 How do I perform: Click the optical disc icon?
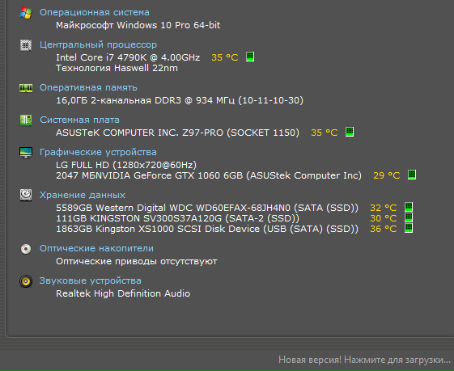[x=26, y=249]
